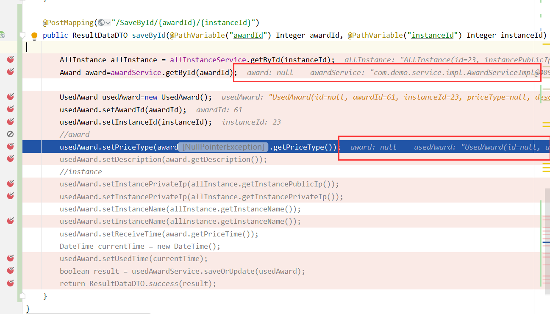The height and width of the screenshot is (314, 550).
Task: Click ResultDataDTO return type in method signature
Action: 100,35
